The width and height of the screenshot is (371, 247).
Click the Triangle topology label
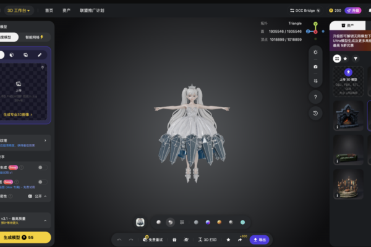click(x=295, y=23)
